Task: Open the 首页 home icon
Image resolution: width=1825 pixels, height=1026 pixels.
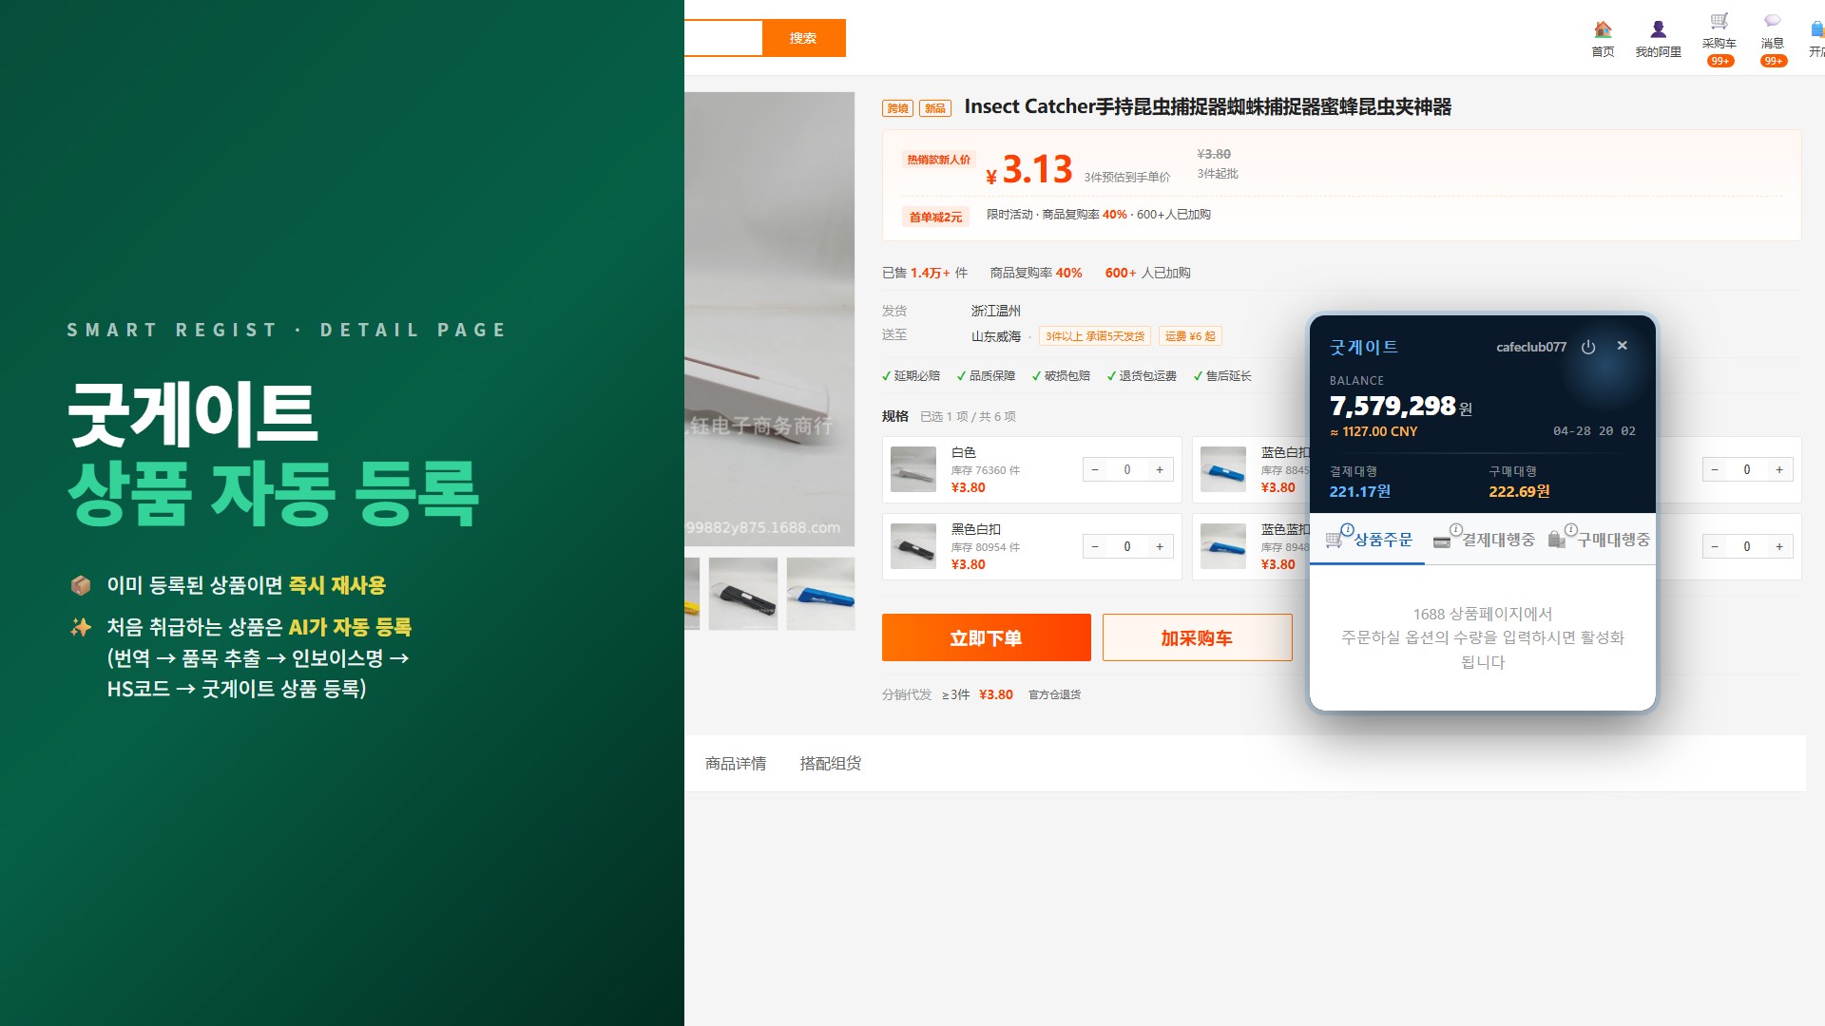Action: [x=1603, y=39]
